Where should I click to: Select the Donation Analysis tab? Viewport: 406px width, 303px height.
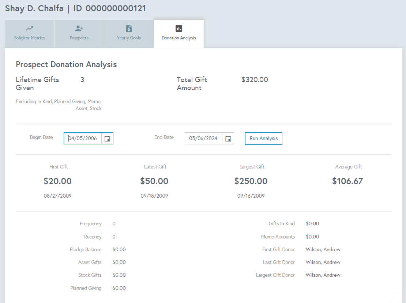(x=178, y=34)
